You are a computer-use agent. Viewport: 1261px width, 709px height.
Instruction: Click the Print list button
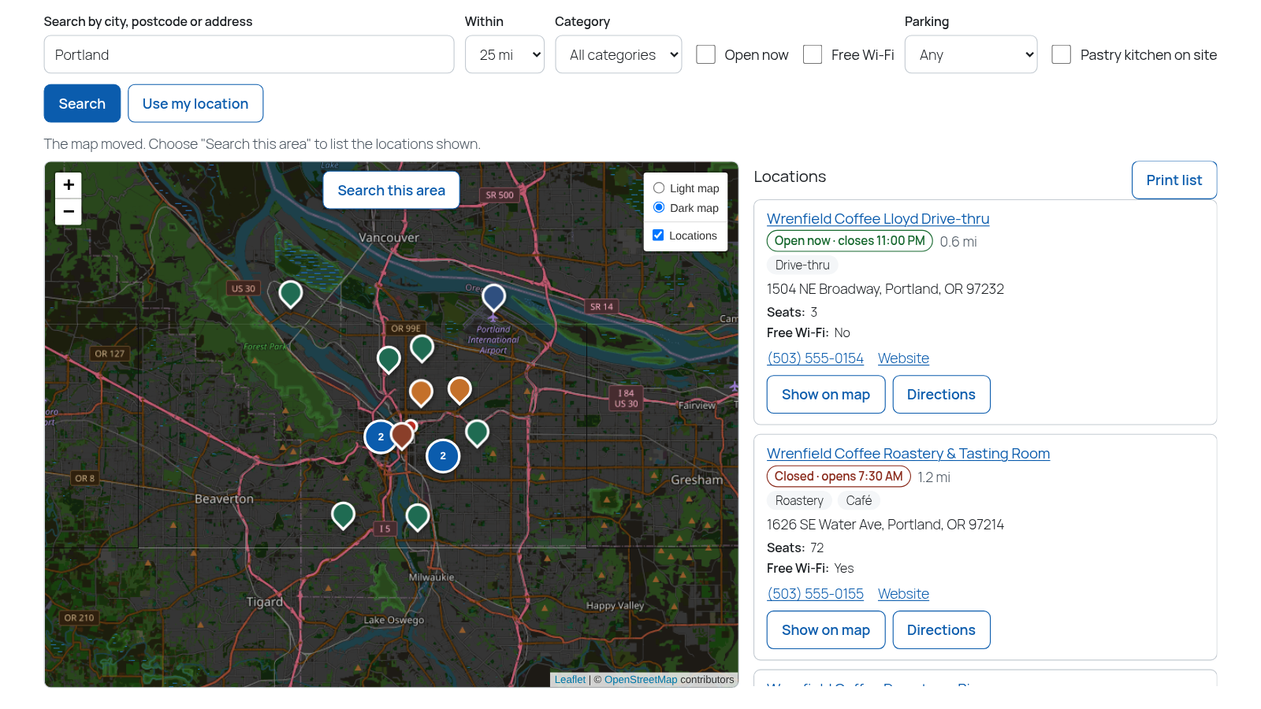(x=1174, y=180)
